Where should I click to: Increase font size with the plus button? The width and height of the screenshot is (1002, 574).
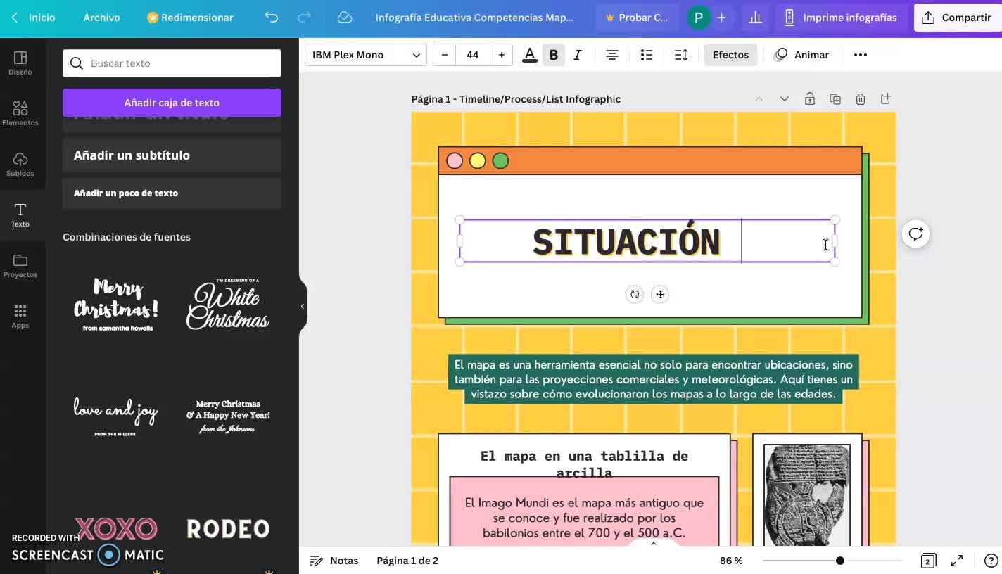(x=501, y=55)
